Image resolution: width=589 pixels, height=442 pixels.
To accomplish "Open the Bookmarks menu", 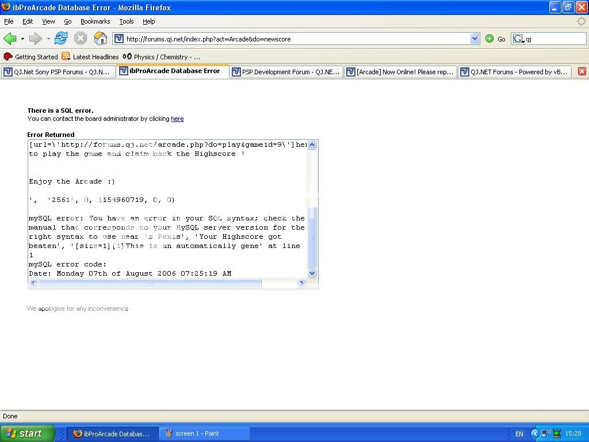I will point(95,21).
